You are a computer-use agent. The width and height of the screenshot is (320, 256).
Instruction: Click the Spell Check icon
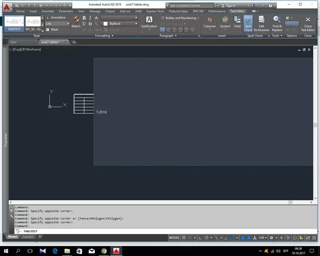(x=248, y=22)
